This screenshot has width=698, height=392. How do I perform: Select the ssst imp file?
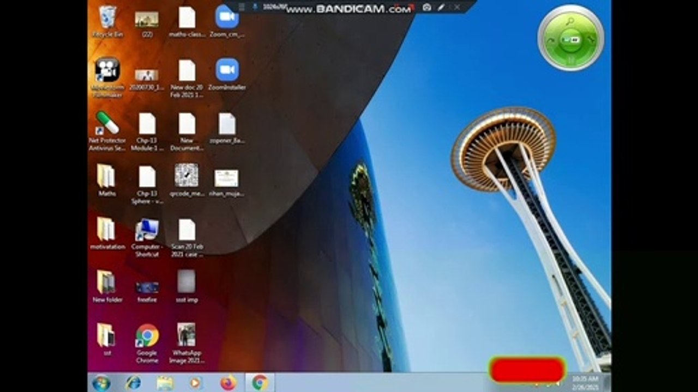point(187,286)
